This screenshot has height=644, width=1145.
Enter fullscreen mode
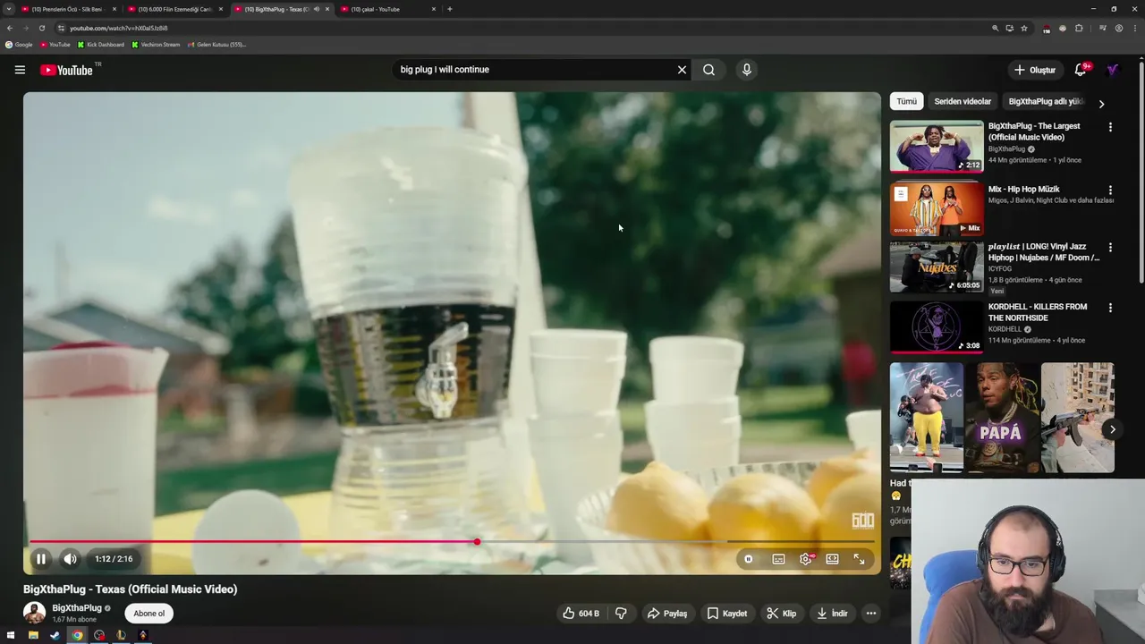[859, 559]
